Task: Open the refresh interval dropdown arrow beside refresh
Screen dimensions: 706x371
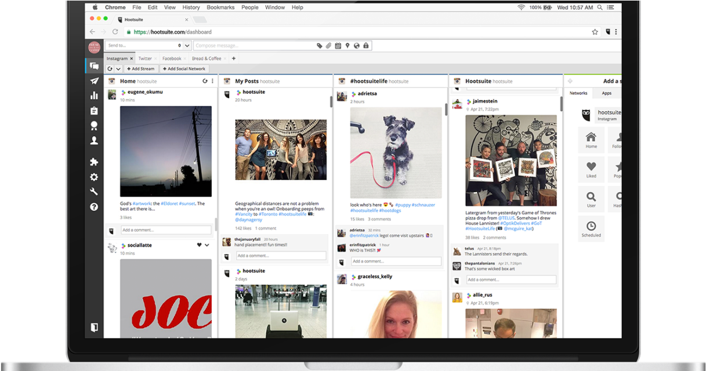Action: point(118,69)
